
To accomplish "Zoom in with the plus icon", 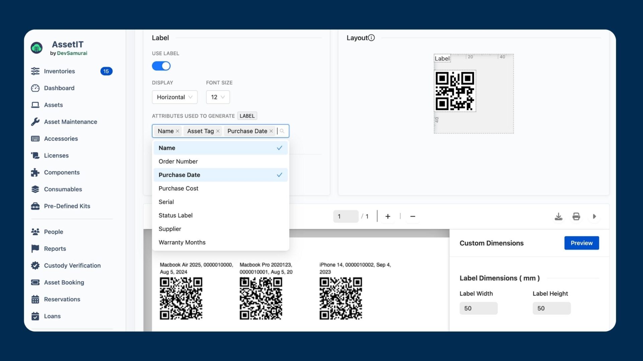I will click(x=388, y=217).
